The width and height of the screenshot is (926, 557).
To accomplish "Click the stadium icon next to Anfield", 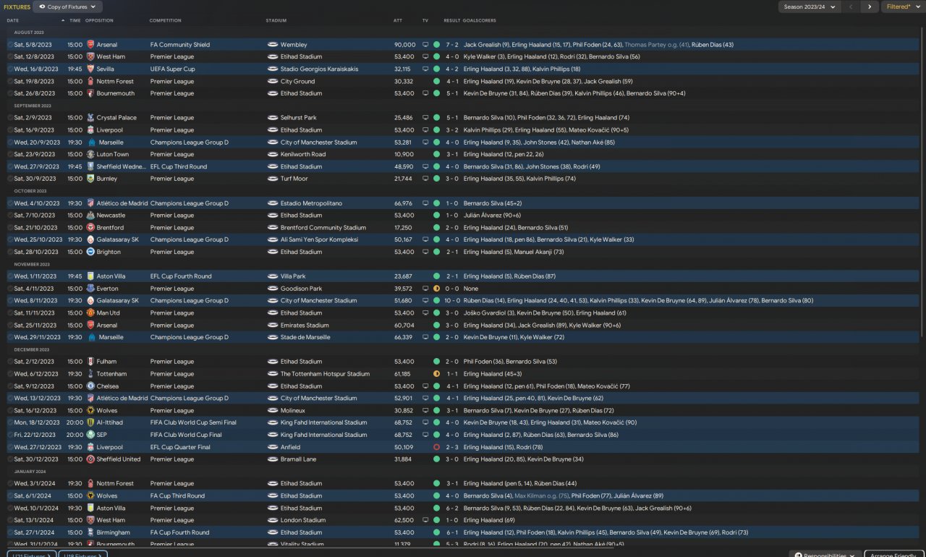I will pos(273,447).
